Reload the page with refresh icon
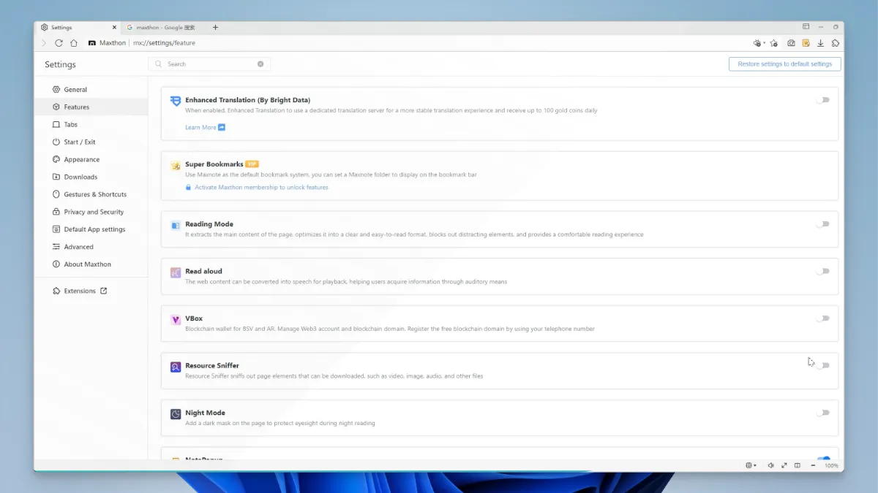 [59, 43]
